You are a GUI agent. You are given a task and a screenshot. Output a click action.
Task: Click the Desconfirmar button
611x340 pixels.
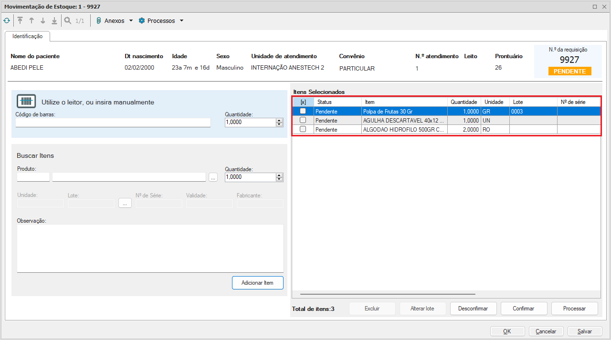click(x=473, y=309)
